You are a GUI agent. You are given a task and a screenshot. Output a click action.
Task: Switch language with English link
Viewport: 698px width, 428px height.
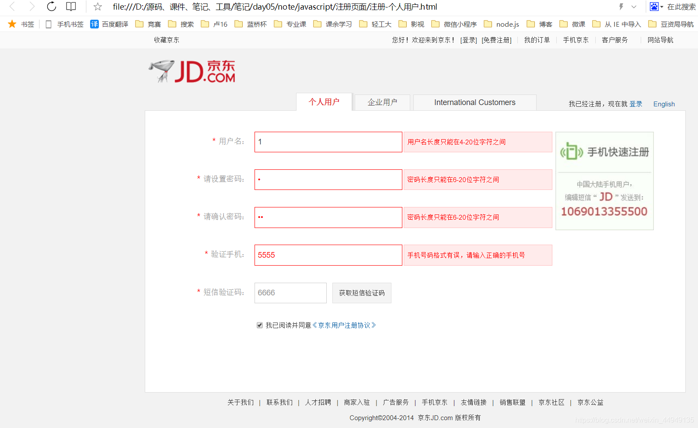664,104
